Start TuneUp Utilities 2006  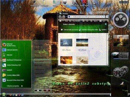click(x=11, y=75)
